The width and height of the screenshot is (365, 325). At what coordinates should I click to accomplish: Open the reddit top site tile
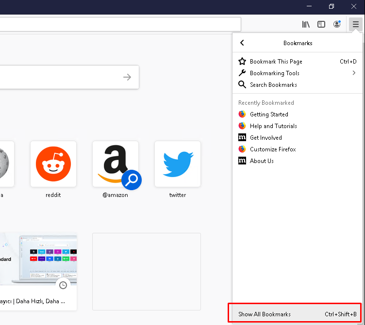point(53,164)
